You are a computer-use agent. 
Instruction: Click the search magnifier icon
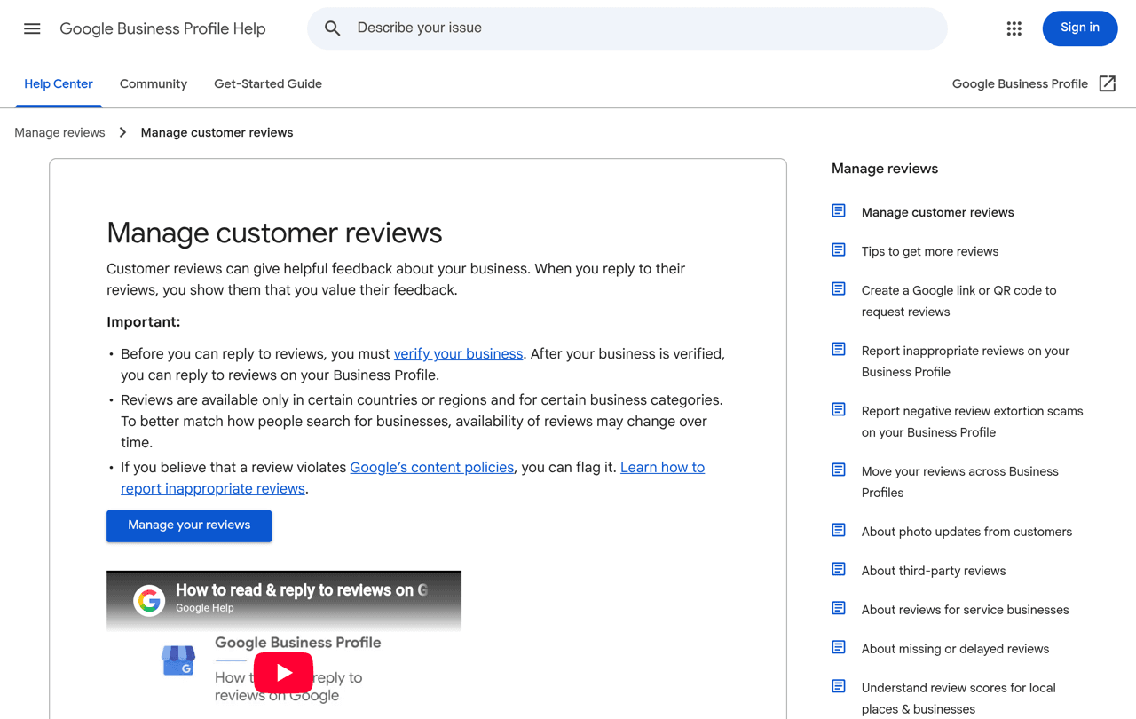click(x=333, y=28)
